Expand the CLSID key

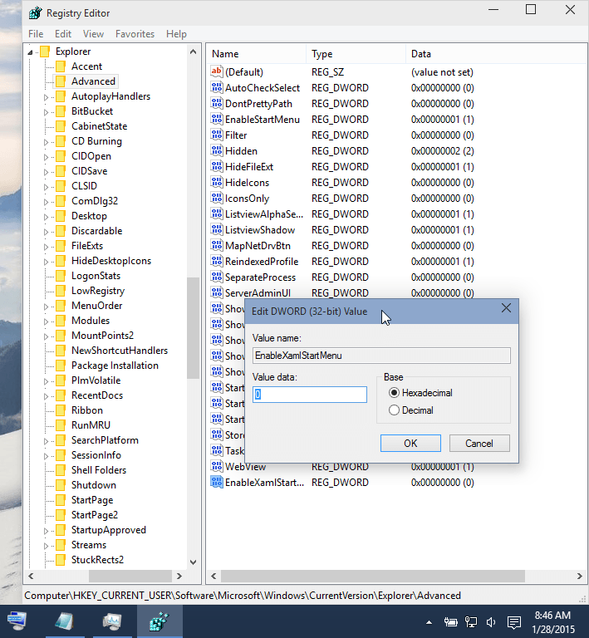[x=46, y=187]
